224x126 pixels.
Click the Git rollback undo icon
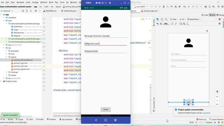(x=201, y=7)
